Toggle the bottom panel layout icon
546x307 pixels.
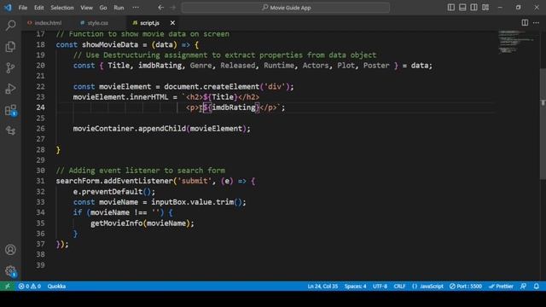click(462, 8)
